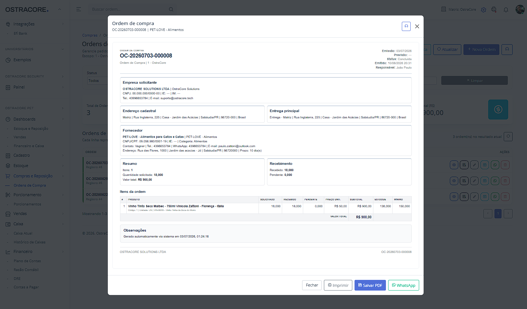This screenshot has height=309, width=527.
Task: Click the suporte@ostracore.tech email text
Action: click(x=177, y=98)
